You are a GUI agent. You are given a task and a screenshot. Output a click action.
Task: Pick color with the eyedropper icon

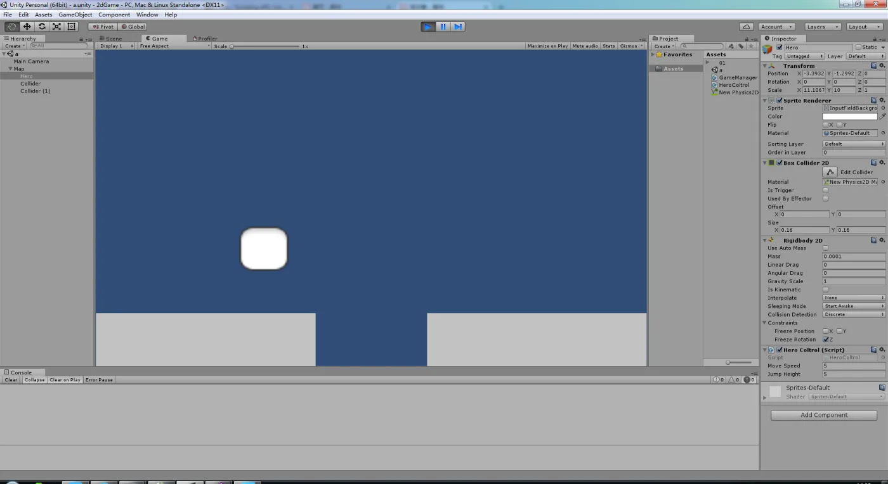(x=882, y=117)
